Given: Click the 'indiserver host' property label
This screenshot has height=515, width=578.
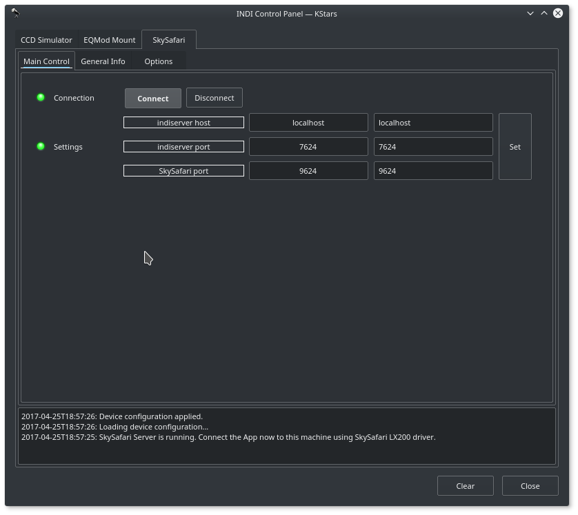Looking at the screenshot, I should [x=183, y=122].
